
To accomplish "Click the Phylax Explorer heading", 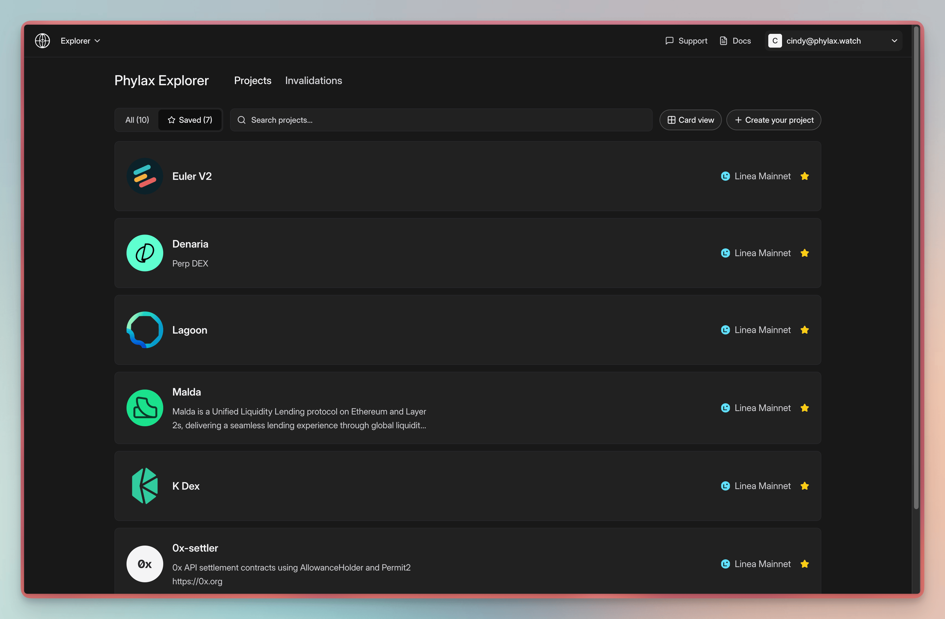I will pyautogui.click(x=161, y=81).
